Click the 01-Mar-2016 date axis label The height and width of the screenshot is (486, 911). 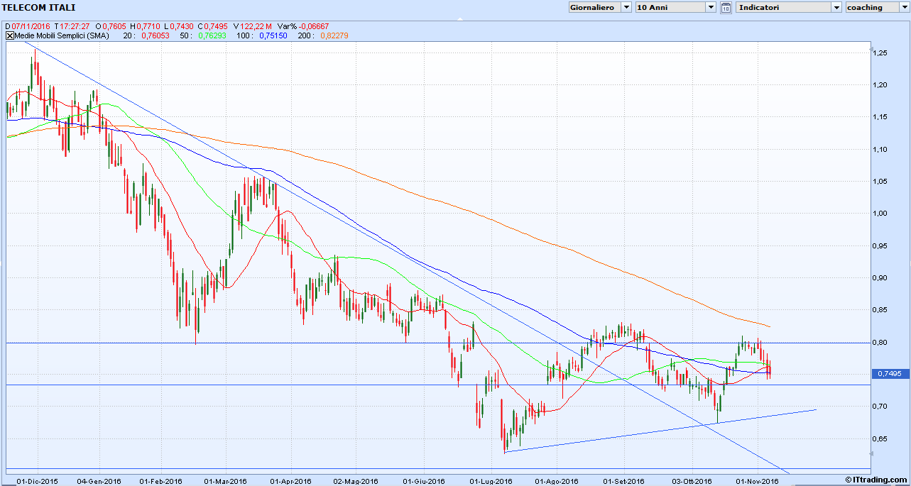[225, 480]
